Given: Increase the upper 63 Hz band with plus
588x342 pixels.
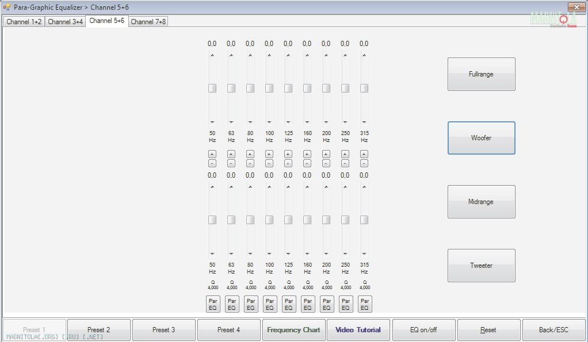Looking at the screenshot, I should 231,154.
